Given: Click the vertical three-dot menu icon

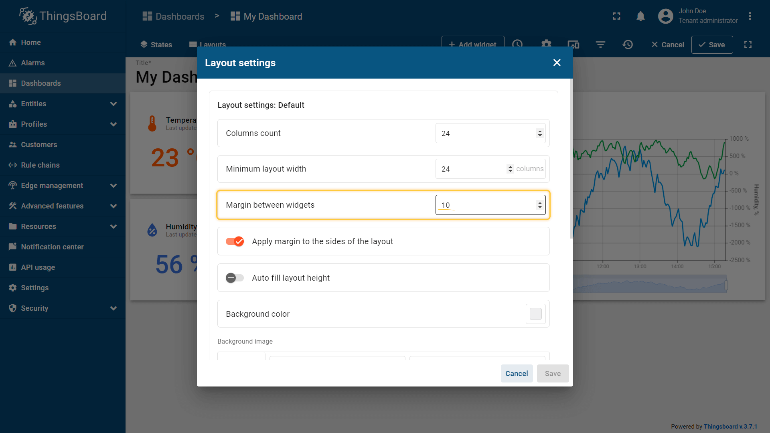Looking at the screenshot, I should click(x=750, y=16).
